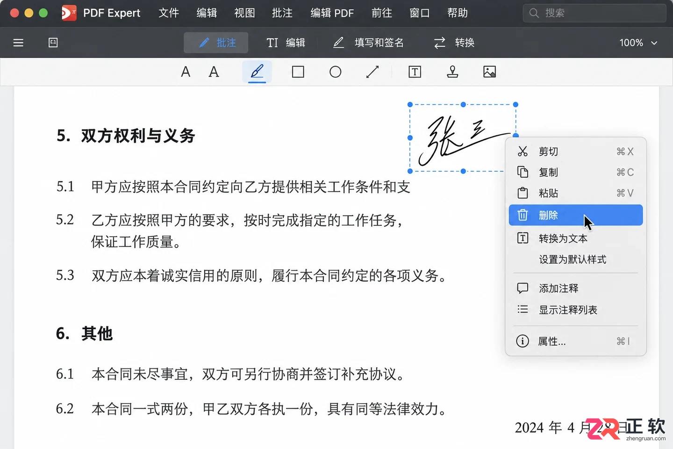
Task: Choose 显示注释列表 from the context menu
Action: click(576, 310)
